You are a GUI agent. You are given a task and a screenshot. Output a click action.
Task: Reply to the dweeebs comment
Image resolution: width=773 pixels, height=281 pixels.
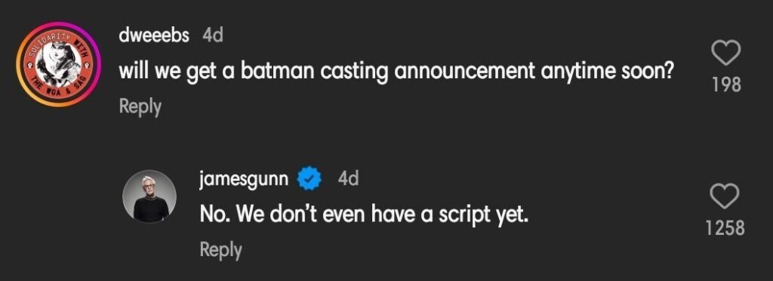(140, 107)
